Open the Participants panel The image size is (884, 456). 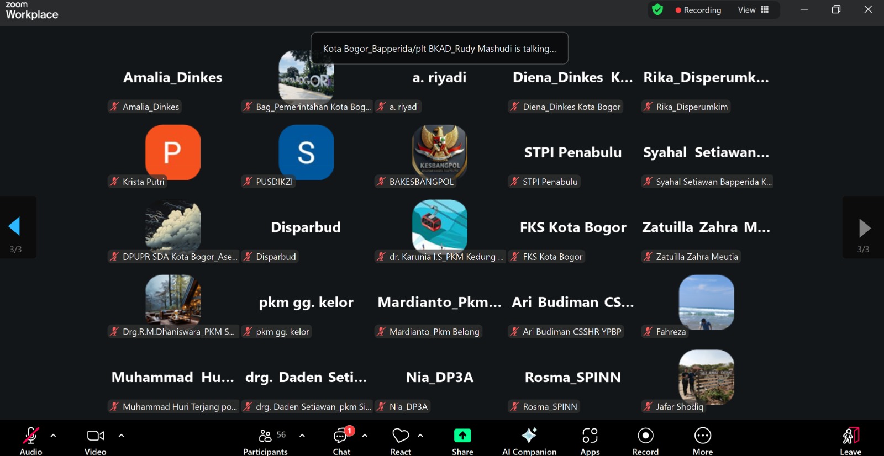265,441
